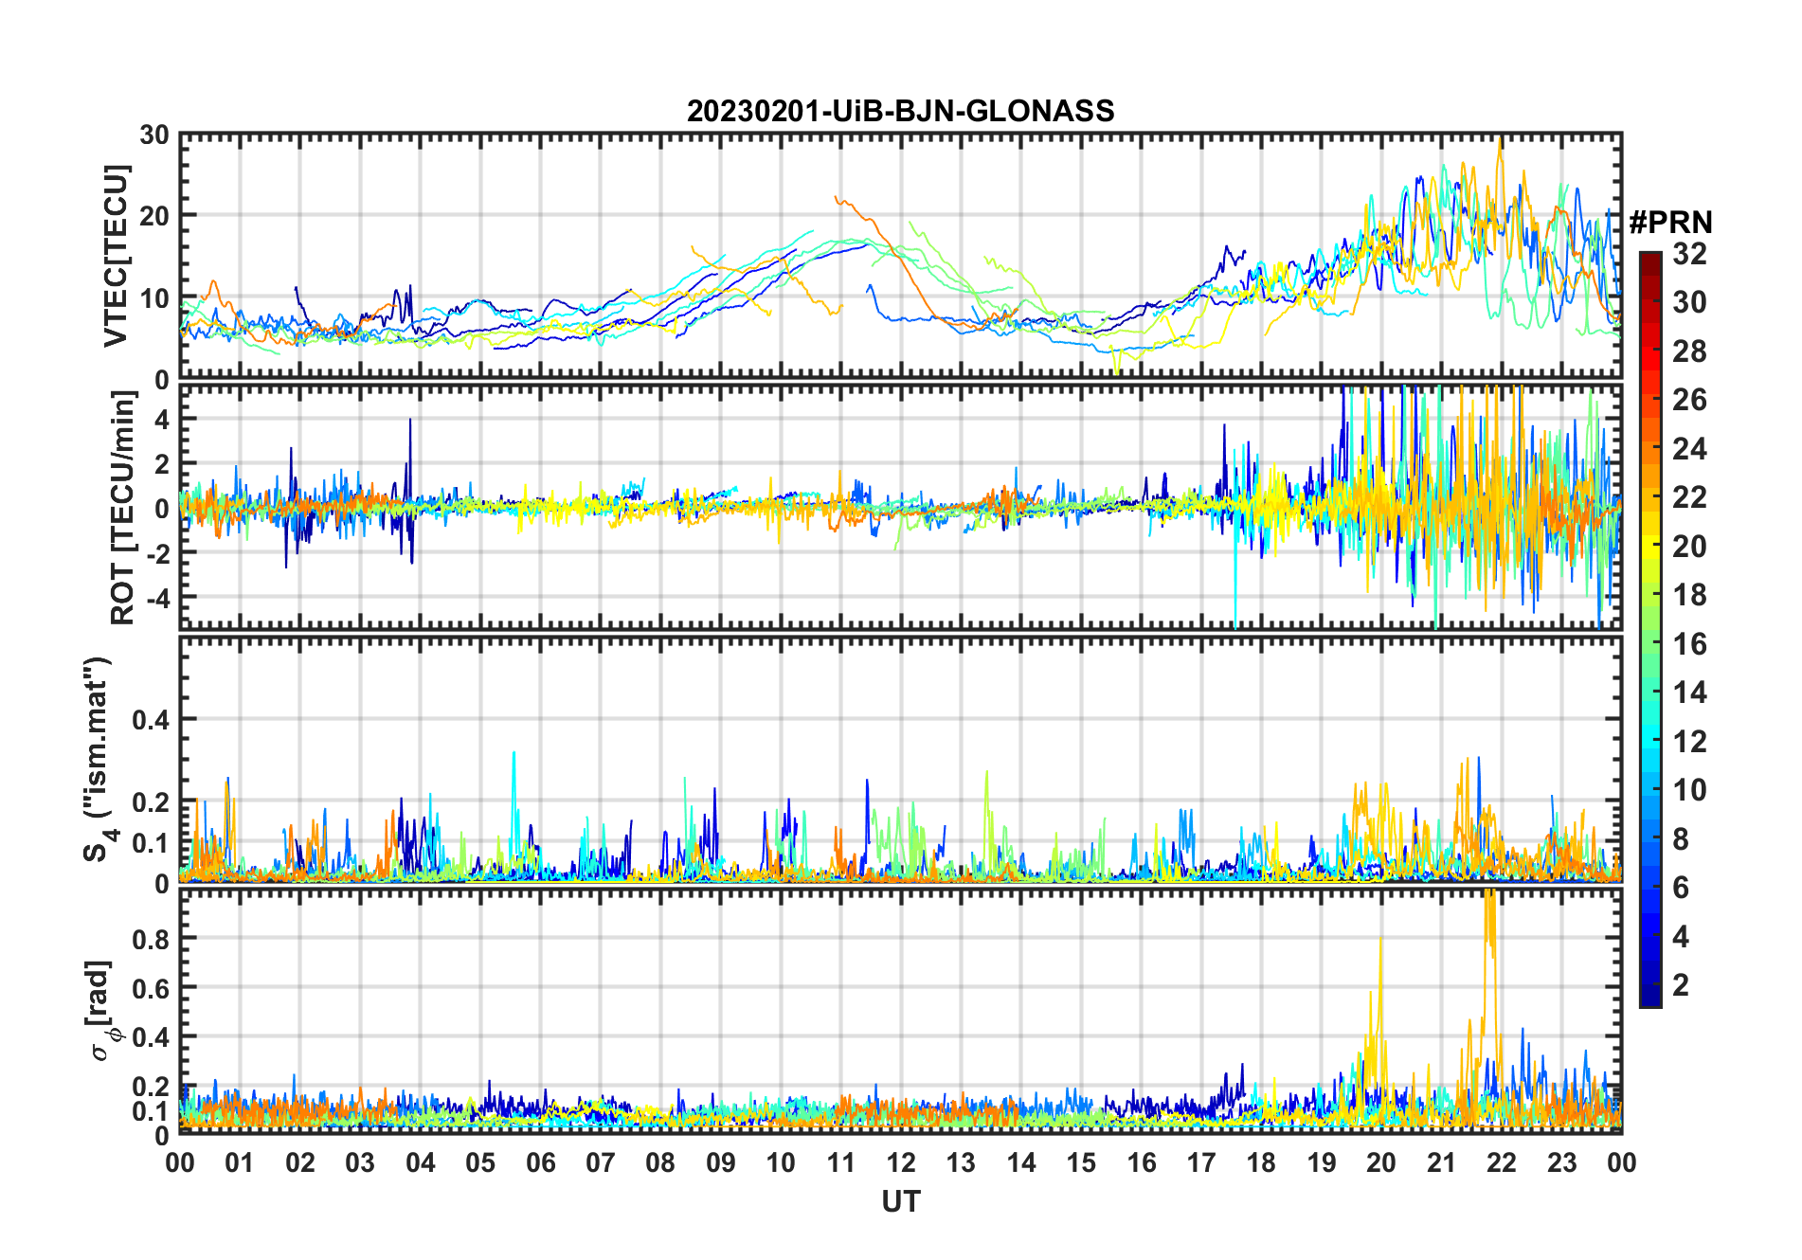Click the plot title 20230201-UiB-BJN-GLONASS
The height and width of the screenshot is (1260, 1802).
tap(900, 111)
